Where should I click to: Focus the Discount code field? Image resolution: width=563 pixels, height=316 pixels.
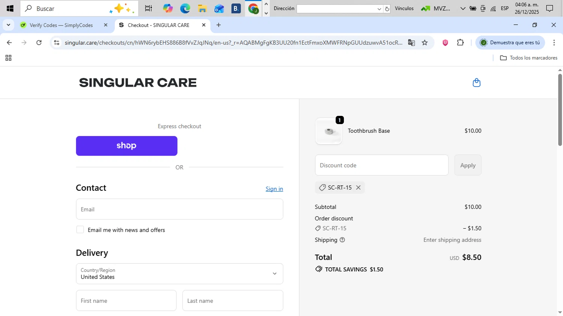coord(382,165)
